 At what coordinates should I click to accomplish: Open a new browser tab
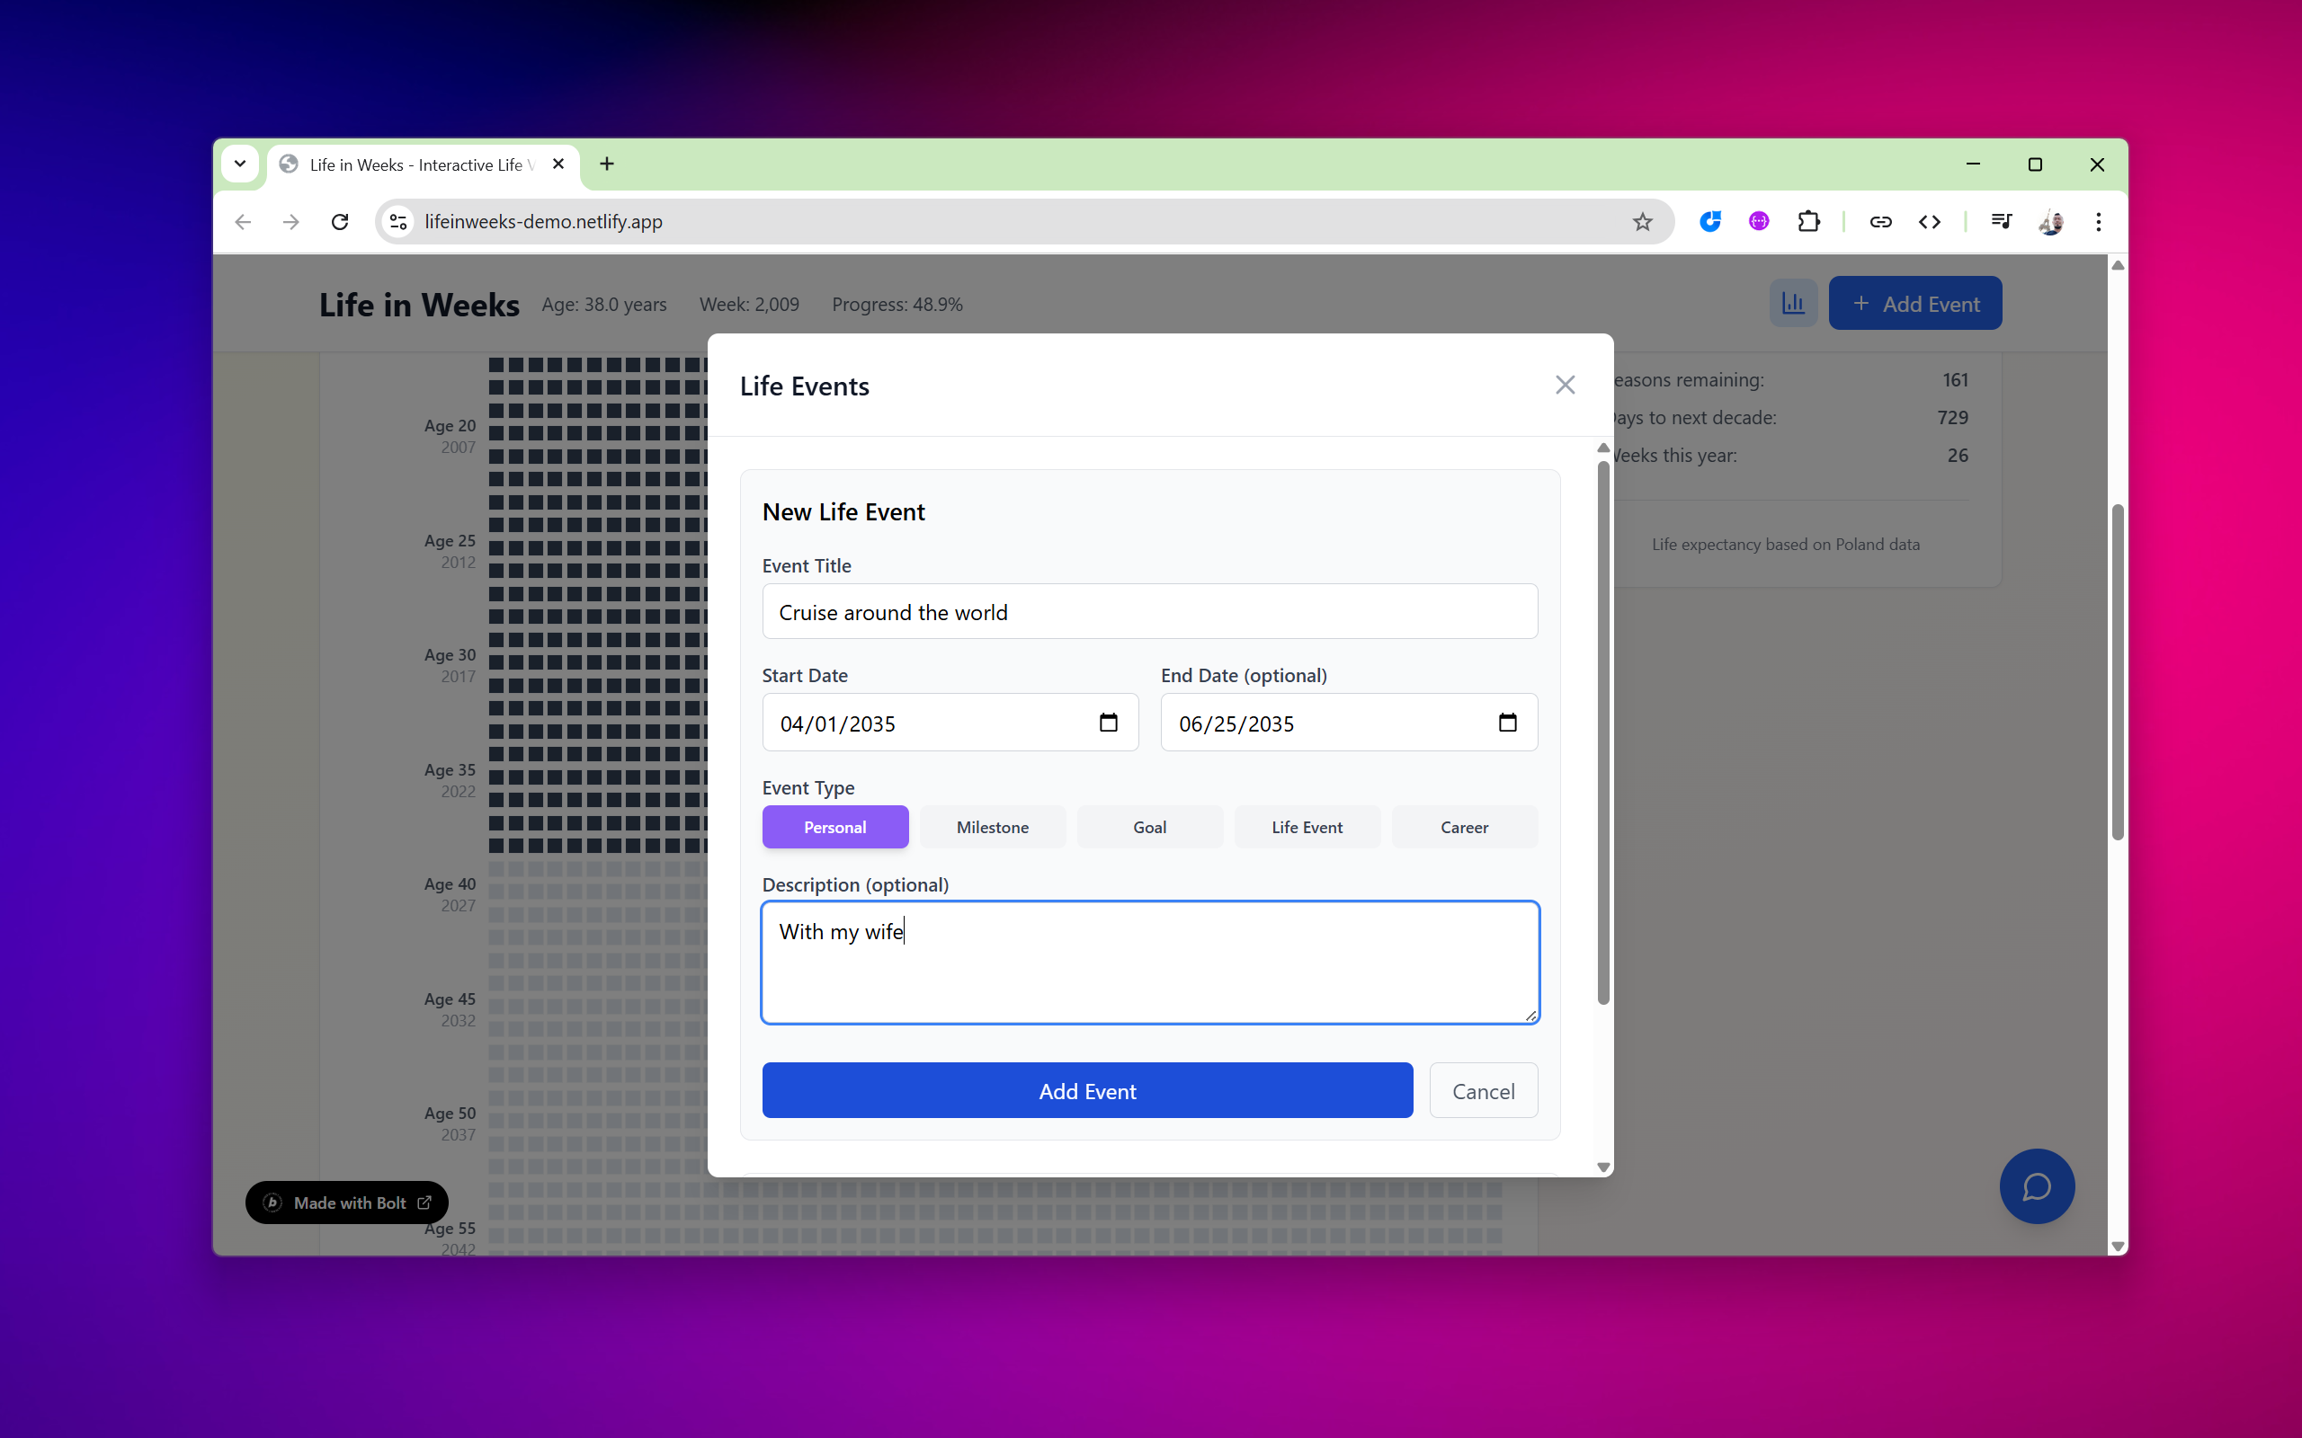click(607, 164)
